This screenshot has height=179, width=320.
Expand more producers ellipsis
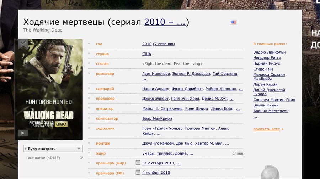(x=231, y=99)
